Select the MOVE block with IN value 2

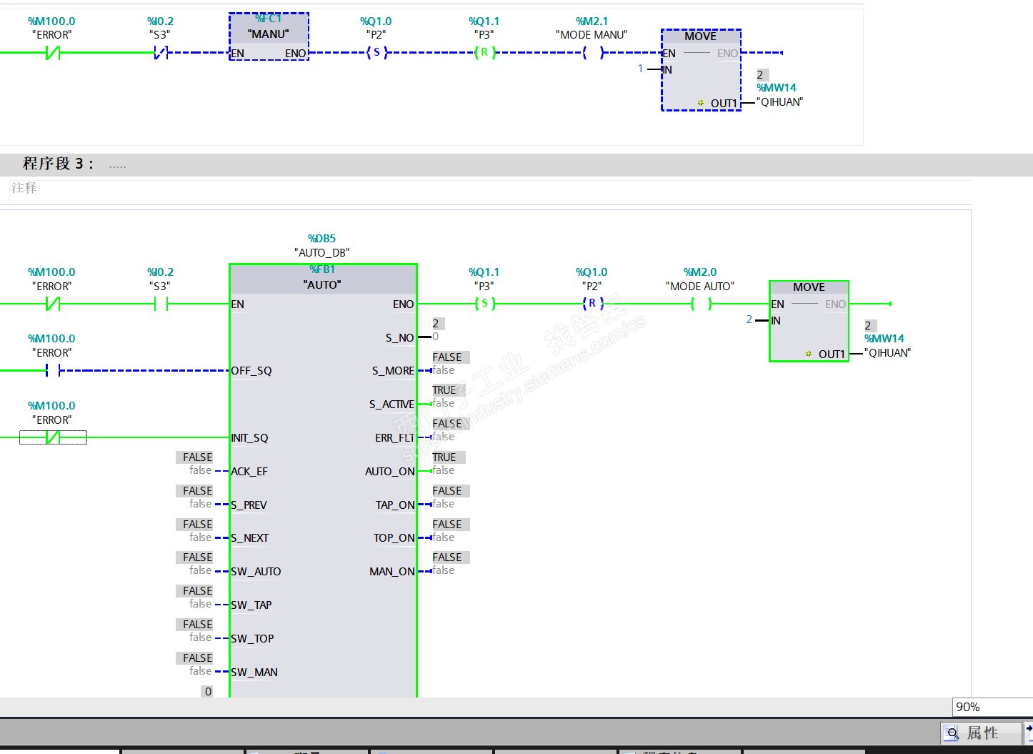809,321
